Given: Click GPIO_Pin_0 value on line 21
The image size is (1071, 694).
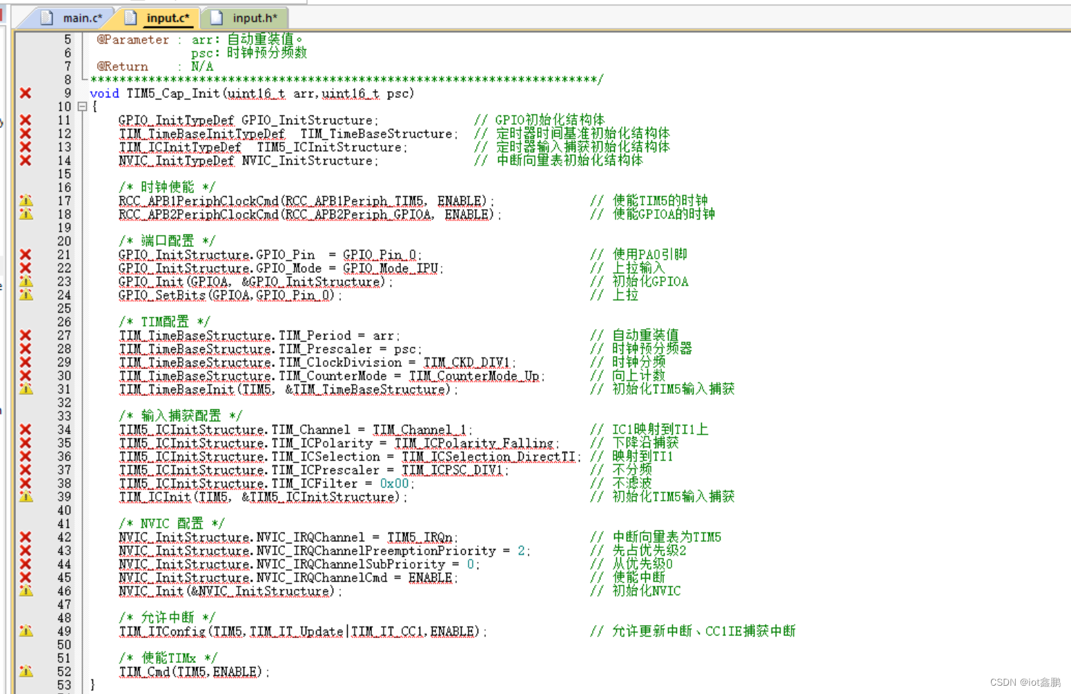Looking at the screenshot, I should click(380, 255).
